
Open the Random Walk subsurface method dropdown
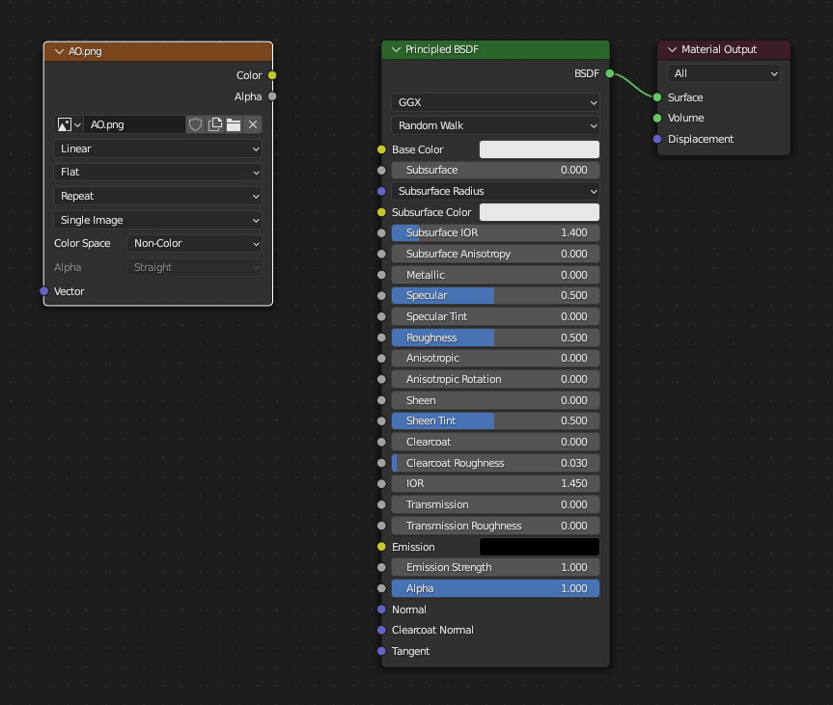(496, 125)
